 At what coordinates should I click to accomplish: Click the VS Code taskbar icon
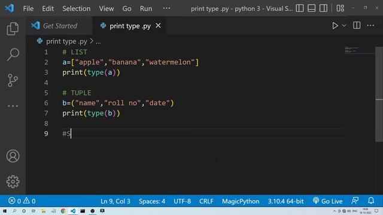click(73, 211)
